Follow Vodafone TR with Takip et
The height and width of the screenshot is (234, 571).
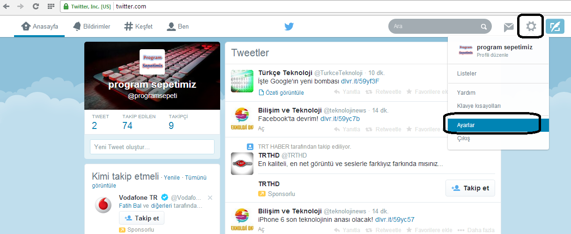point(141,218)
